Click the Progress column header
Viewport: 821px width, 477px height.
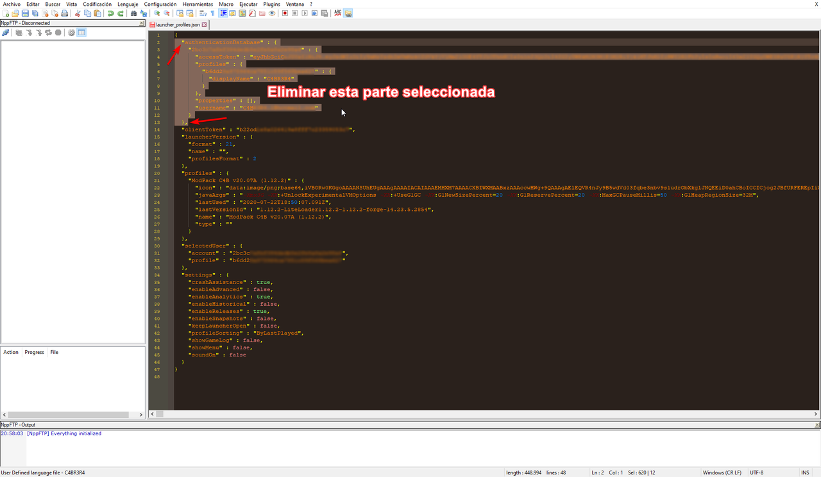click(x=35, y=352)
